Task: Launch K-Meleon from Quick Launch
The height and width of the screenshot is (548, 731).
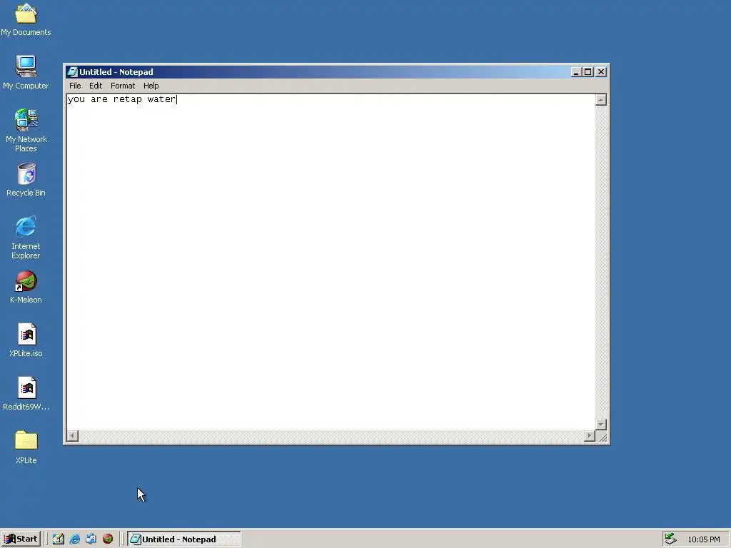Action: click(x=108, y=539)
